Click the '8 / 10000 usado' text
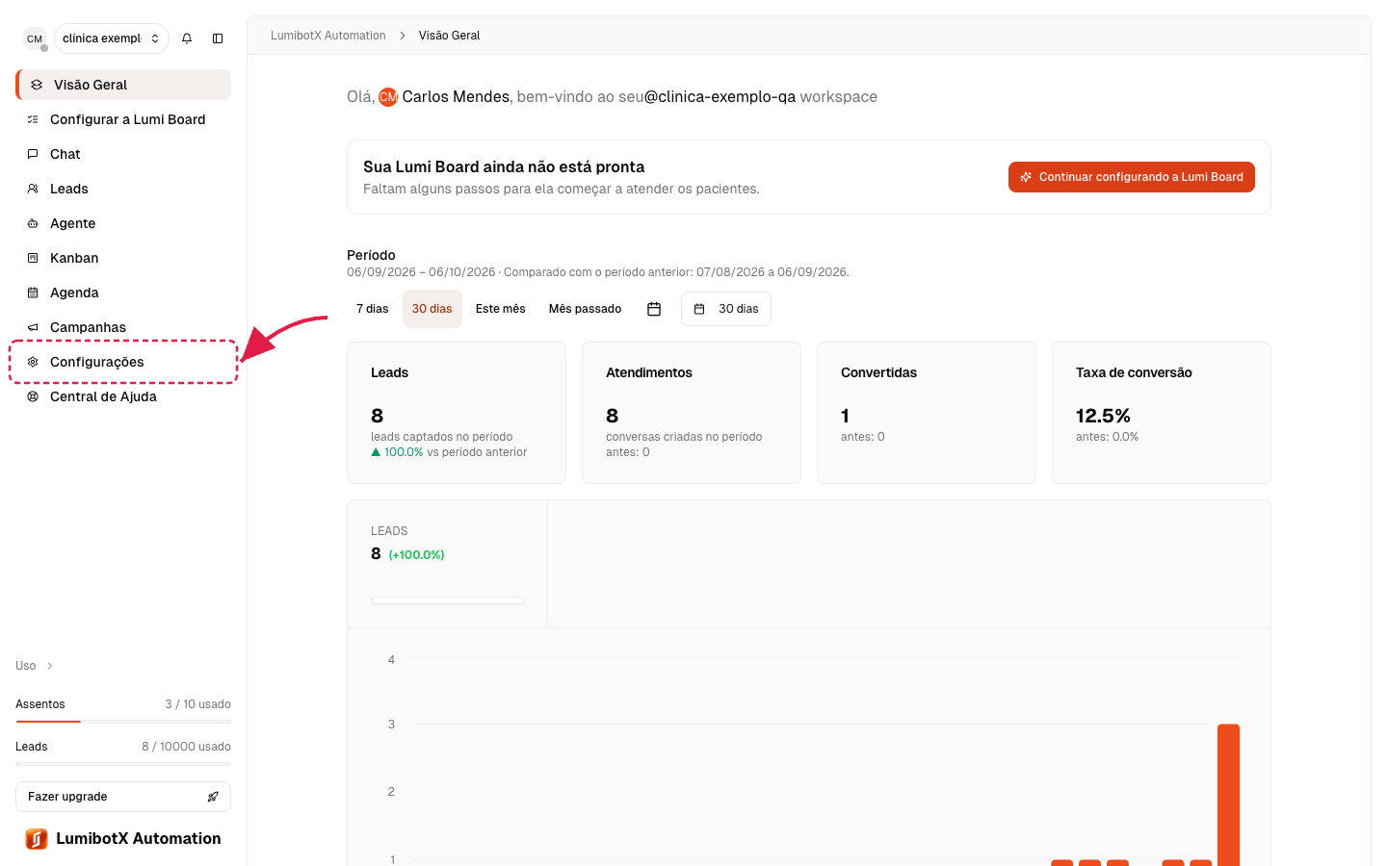Screen dimensions: 1387x866 [x=186, y=747]
